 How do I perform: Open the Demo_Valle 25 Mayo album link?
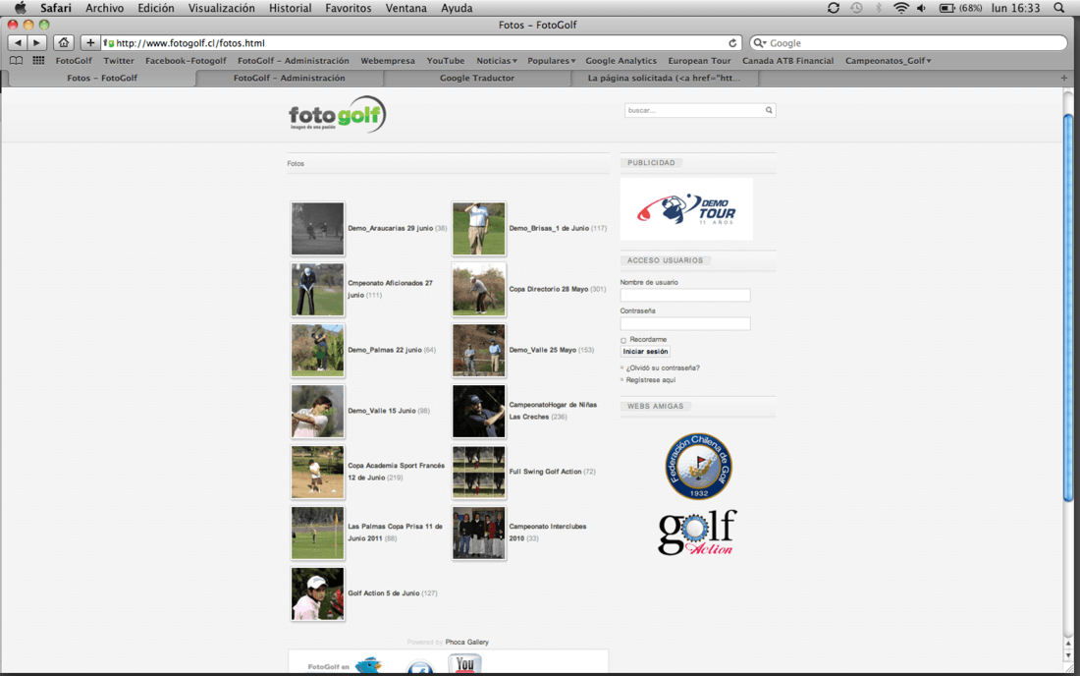tap(542, 350)
